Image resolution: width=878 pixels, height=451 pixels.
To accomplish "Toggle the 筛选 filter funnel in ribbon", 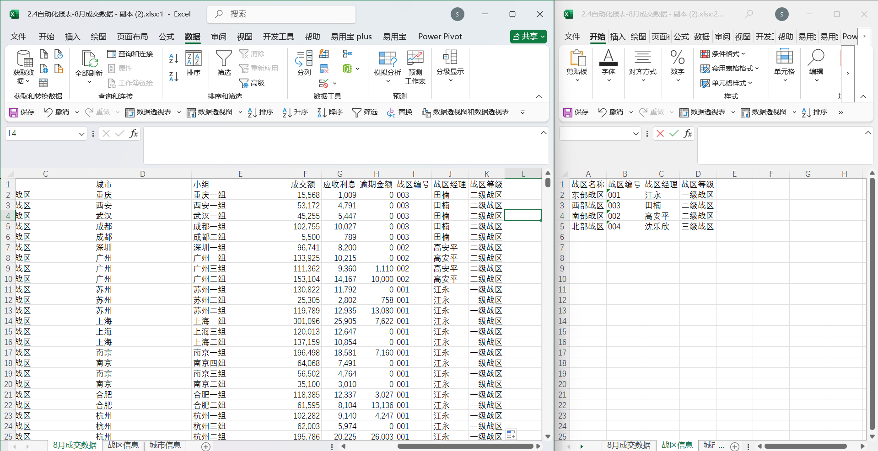I will (224, 63).
